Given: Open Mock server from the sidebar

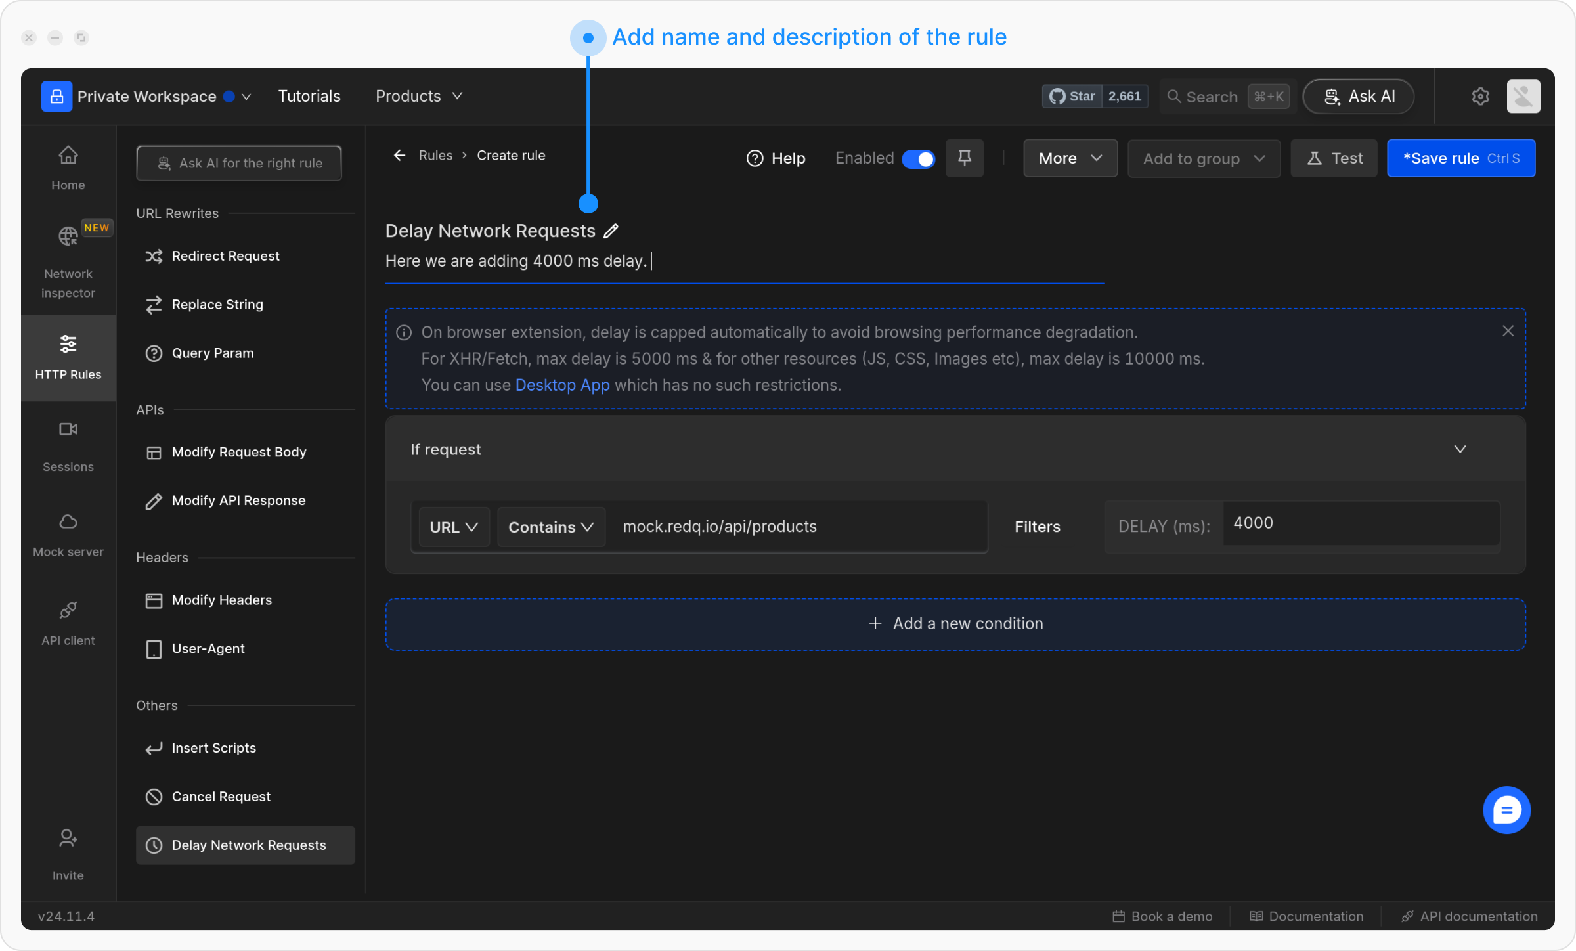Looking at the screenshot, I should 68,535.
